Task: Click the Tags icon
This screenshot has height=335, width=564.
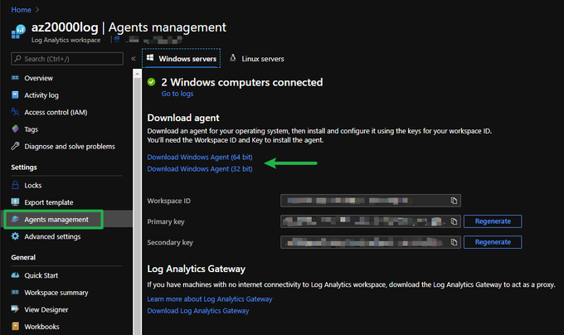Action: 15,129
